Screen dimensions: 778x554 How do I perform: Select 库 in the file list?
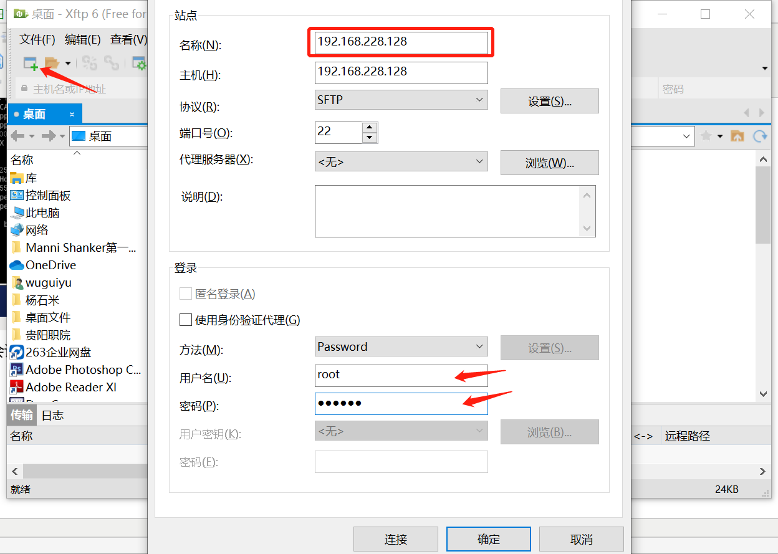point(31,178)
